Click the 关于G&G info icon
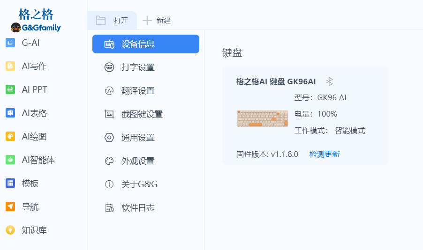Image resolution: width=423 pixels, height=250 pixels. tap(109, 184)
